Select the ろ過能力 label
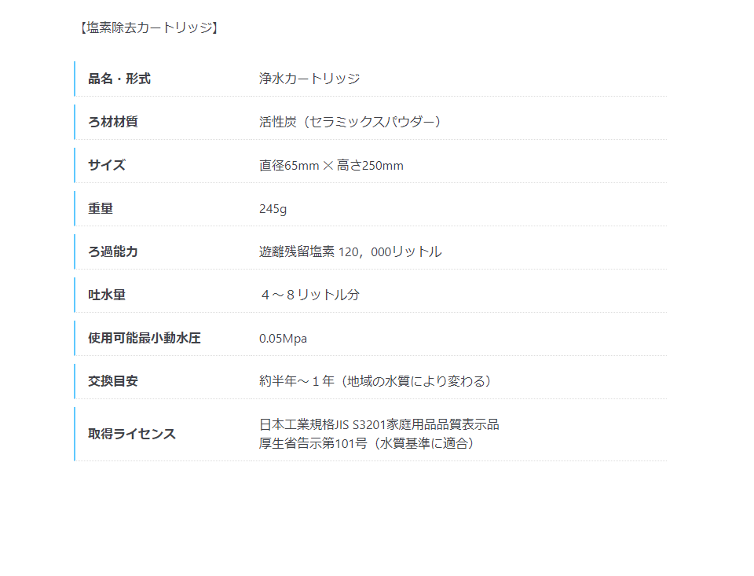 pos(113,251)
